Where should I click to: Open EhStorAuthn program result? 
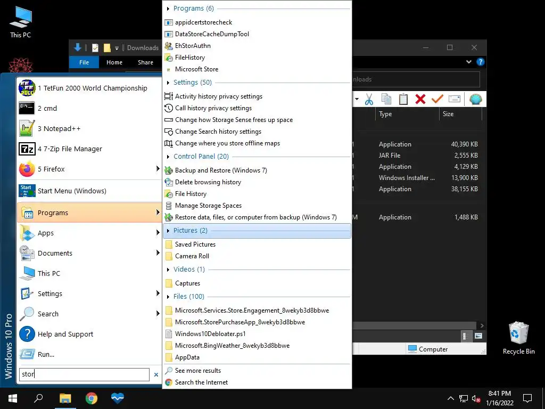257,46
